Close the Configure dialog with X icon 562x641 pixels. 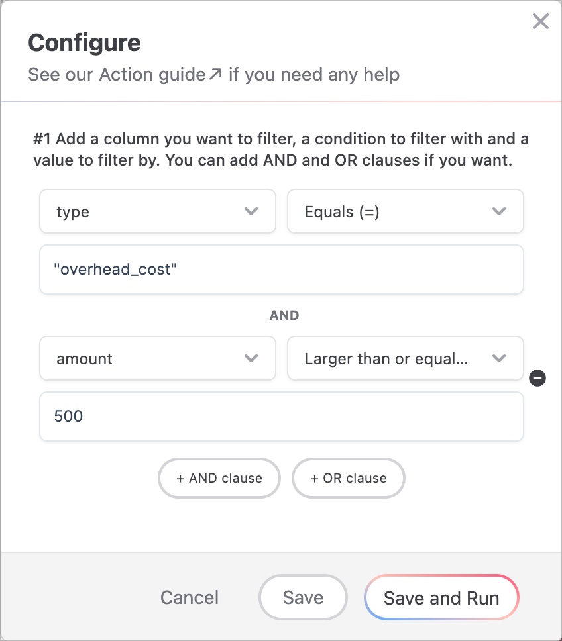coord(540,21)
